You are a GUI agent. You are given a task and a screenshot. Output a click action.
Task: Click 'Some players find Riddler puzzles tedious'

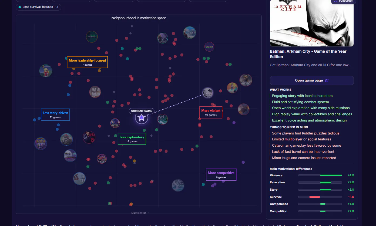pos(306,133)
